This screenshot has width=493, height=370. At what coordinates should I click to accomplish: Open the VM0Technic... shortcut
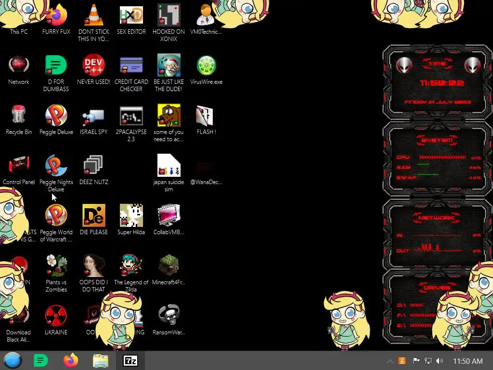tap(206, 19)
